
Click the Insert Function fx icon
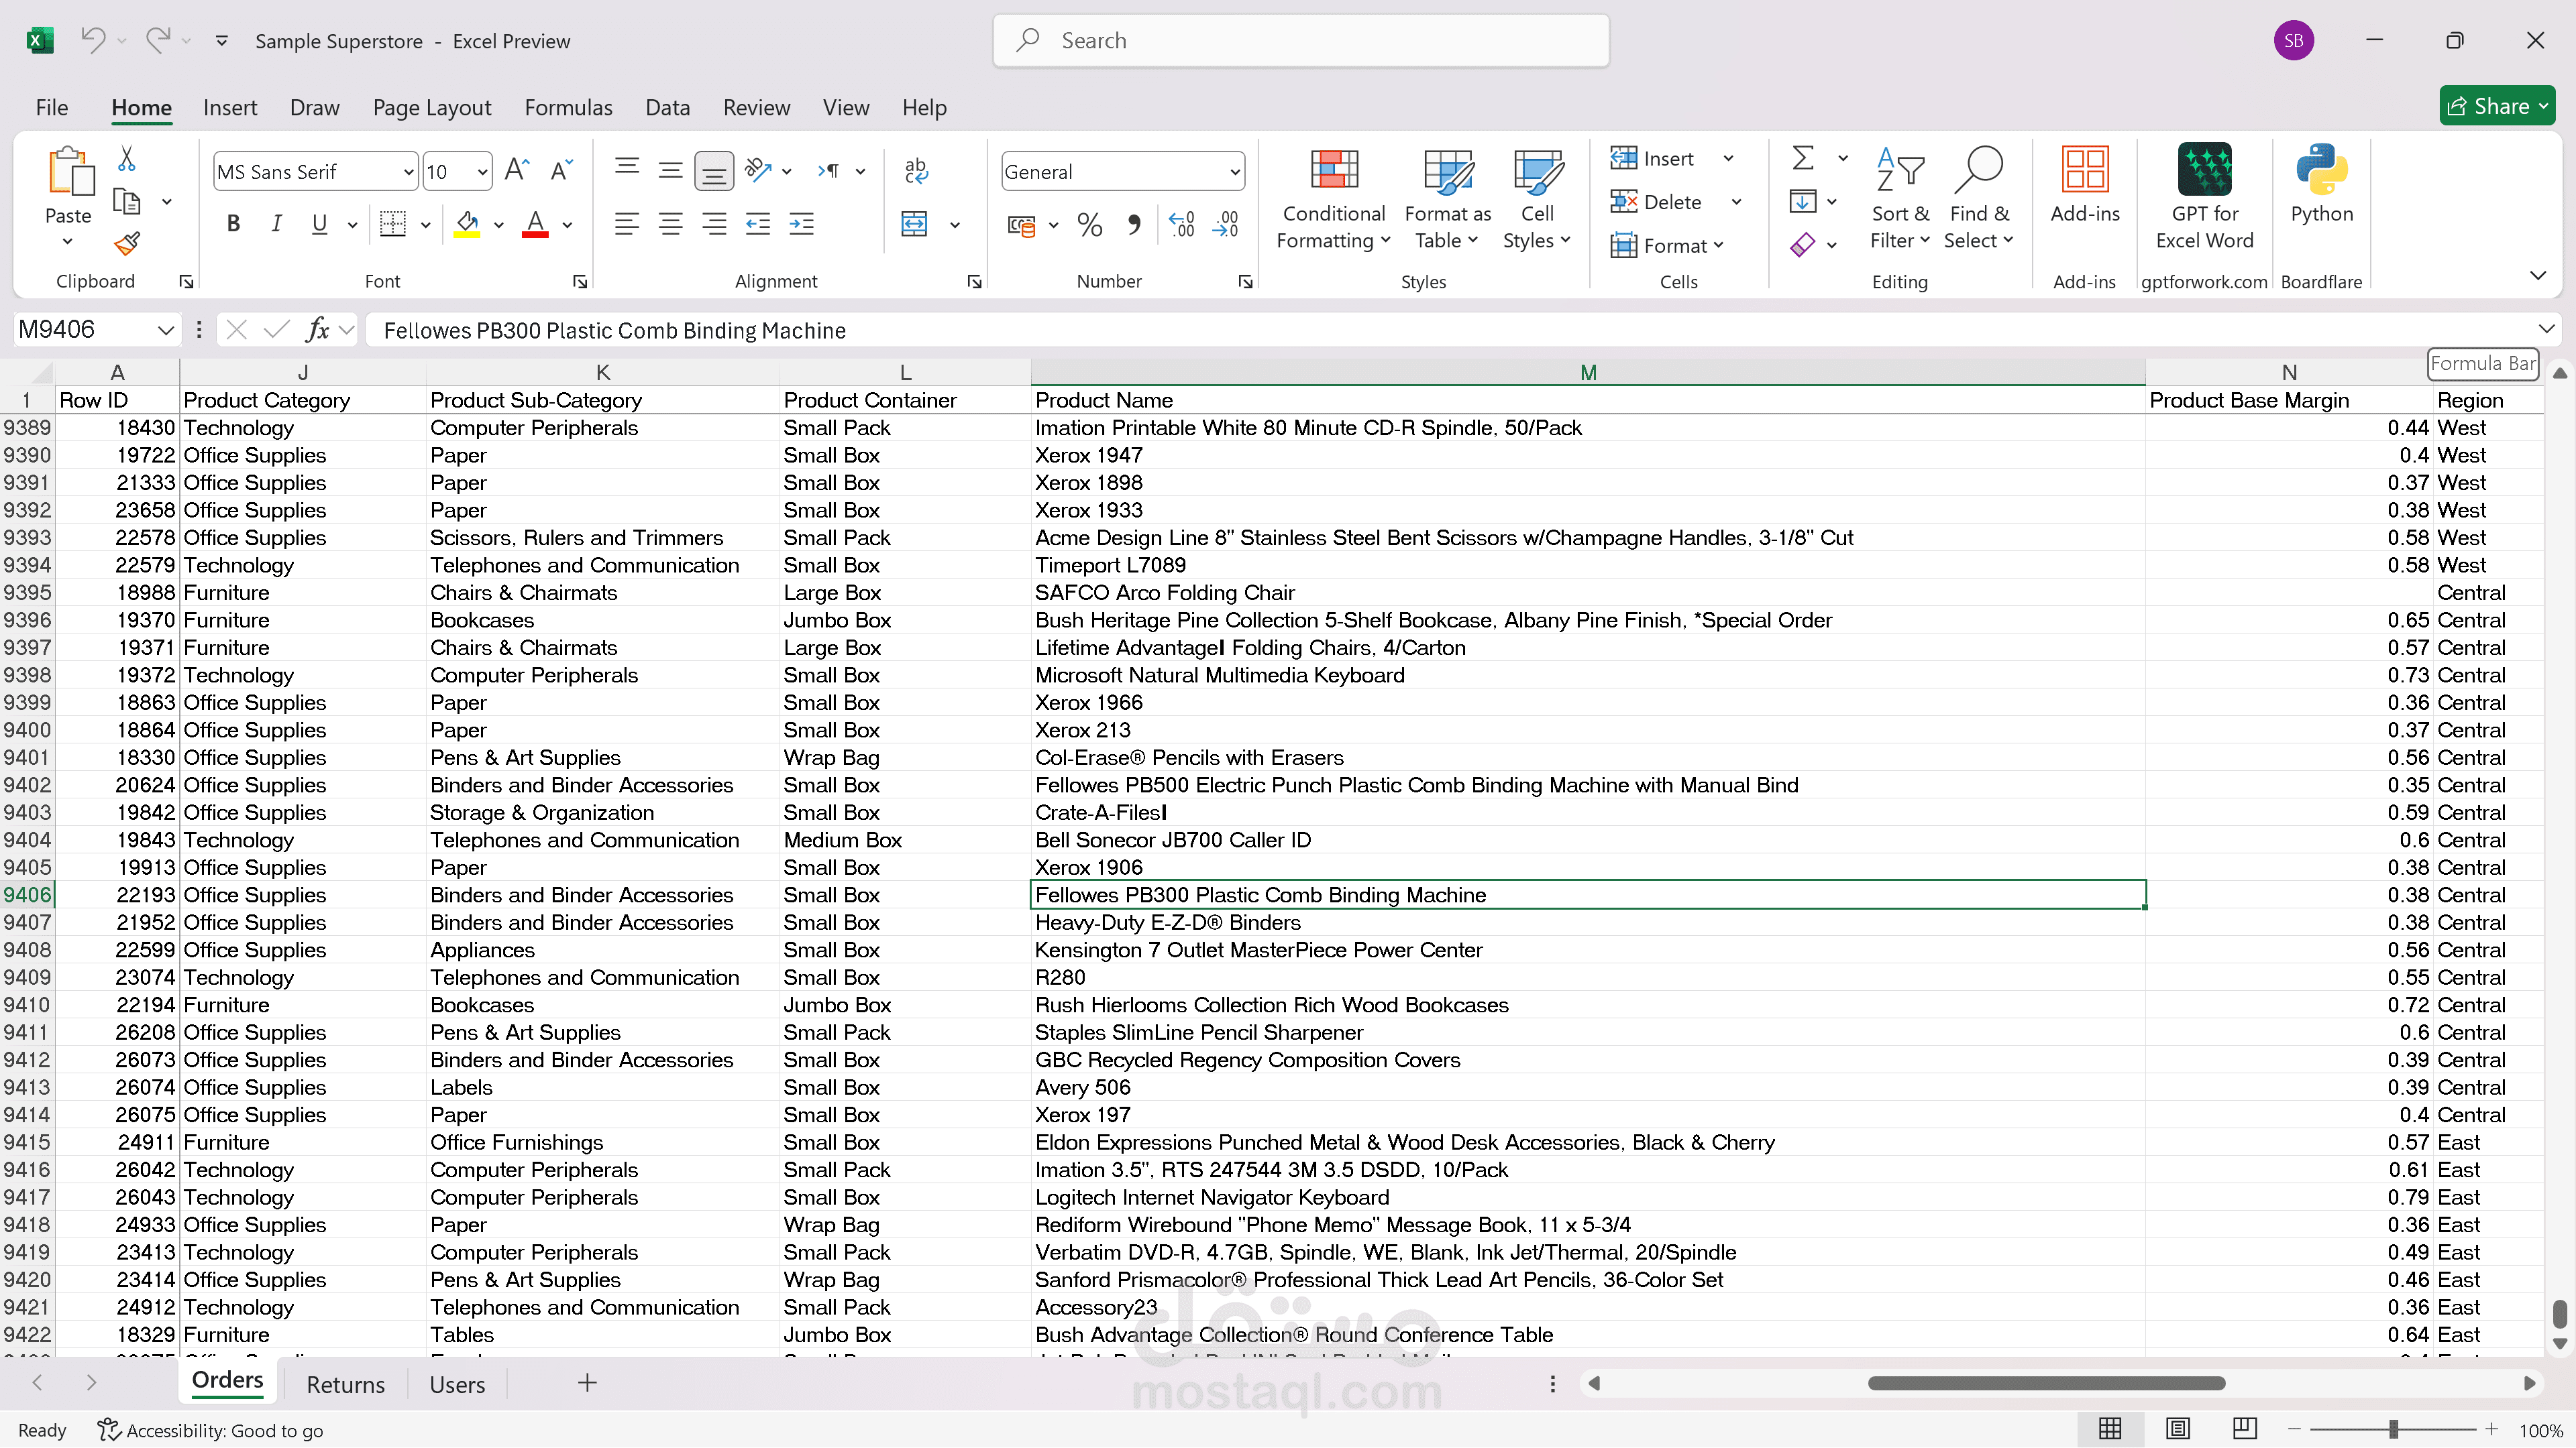tap(318, 330)
